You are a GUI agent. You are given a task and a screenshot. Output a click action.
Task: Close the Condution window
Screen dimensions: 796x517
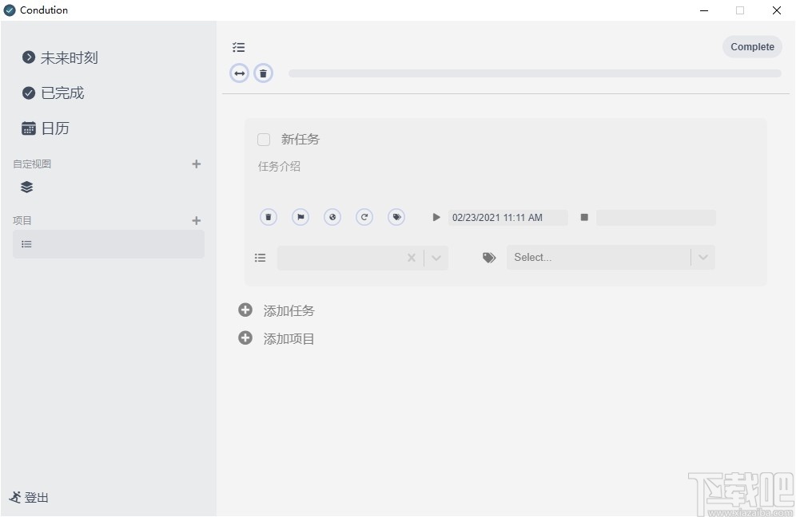tap(777, 10)
